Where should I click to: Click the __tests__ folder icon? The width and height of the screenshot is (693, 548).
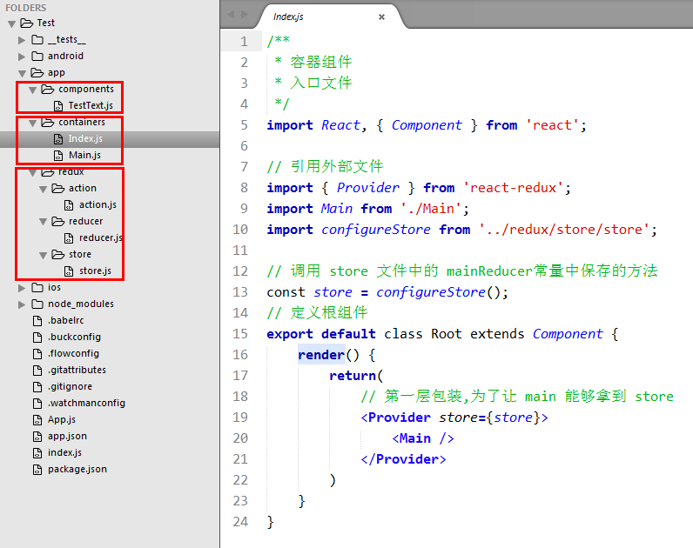[37, 40]
